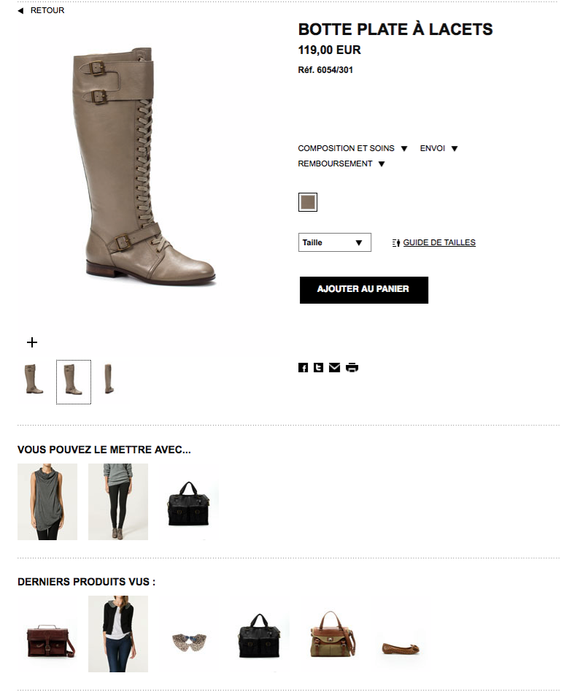This screenshot has height=692, width=569.
Task: Share the boot on Facebook
Action: point(303,368)
